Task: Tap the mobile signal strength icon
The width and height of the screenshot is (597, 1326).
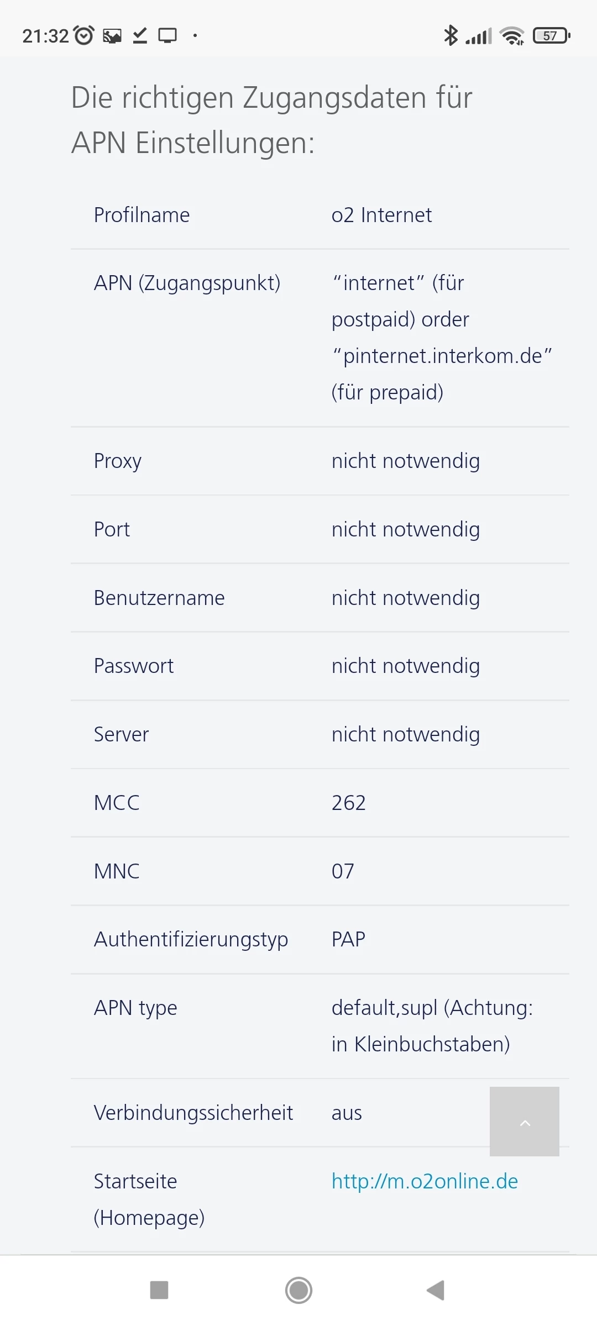Action: (479, 36)
